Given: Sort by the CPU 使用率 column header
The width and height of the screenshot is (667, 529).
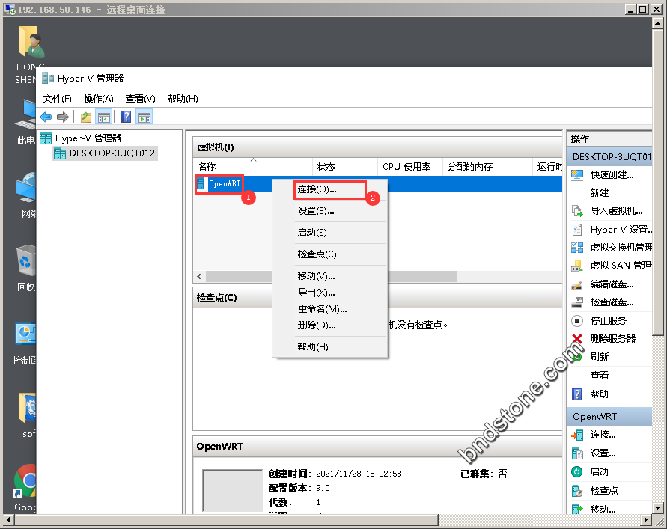Looking at the screenshot, I should click(x=410, y=167).
